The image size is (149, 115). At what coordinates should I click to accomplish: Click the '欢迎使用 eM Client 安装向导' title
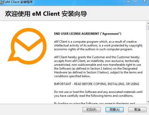(x=46, y=14)
